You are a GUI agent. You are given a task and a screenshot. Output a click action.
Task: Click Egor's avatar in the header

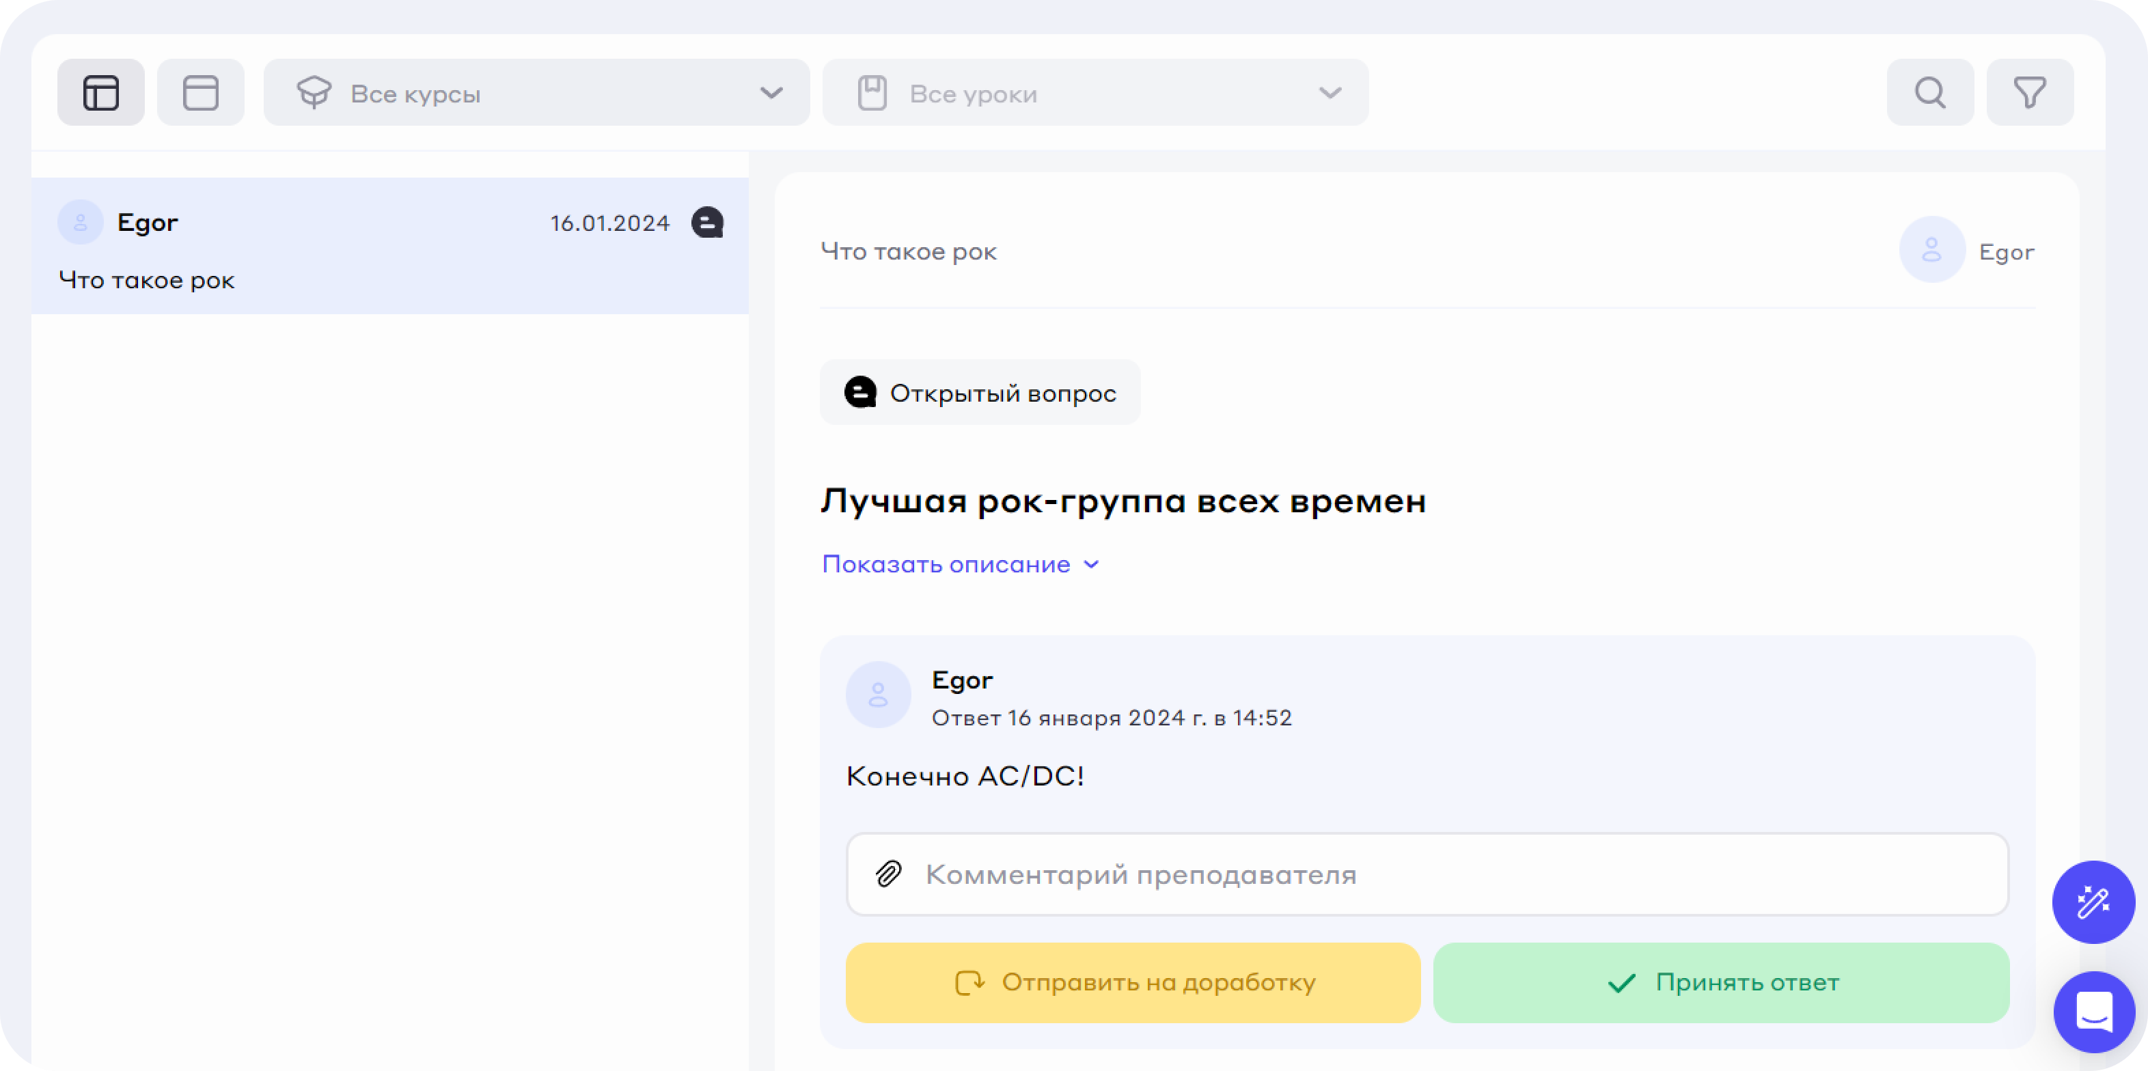click(x=1931, y=250)
